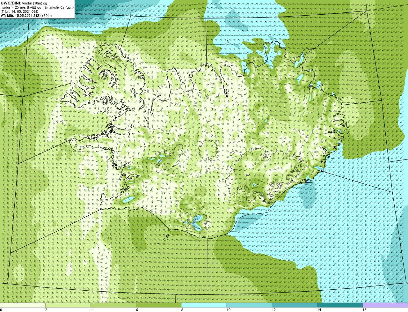Click the legend value label 14
The image size is (408, 312).
[319, 310]
